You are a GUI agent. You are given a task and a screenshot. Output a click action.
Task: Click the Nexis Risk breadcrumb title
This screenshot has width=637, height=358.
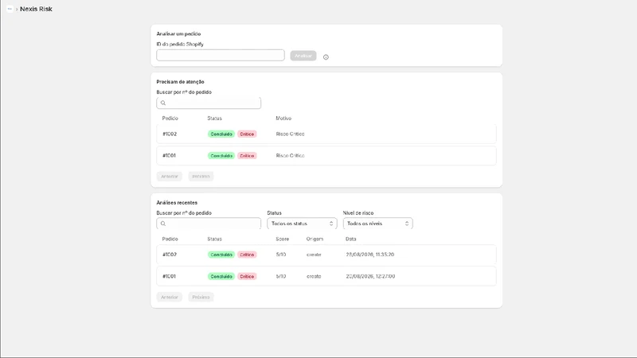click(x=36, y=9)
